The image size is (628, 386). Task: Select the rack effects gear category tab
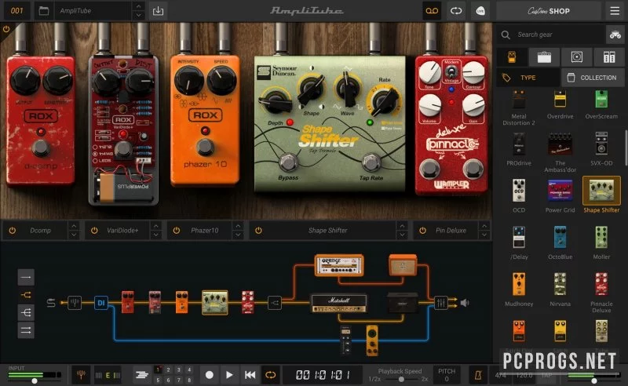tap(609, 56)
